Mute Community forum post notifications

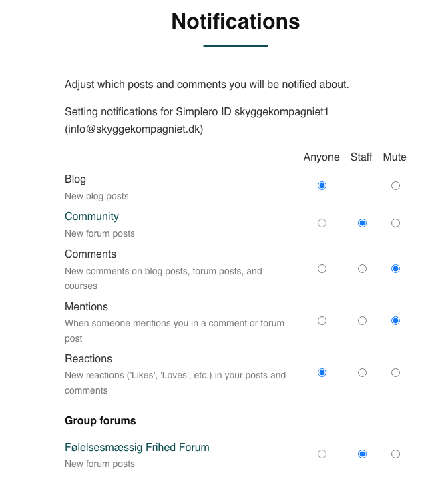395,223
